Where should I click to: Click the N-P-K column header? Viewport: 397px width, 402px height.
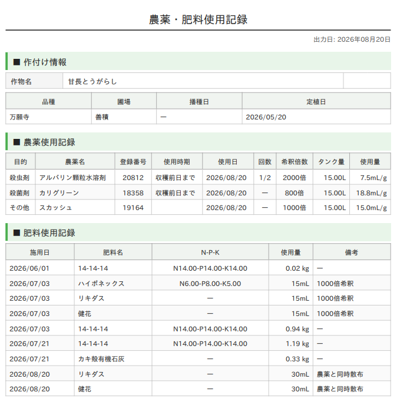[x=210, y=253]
